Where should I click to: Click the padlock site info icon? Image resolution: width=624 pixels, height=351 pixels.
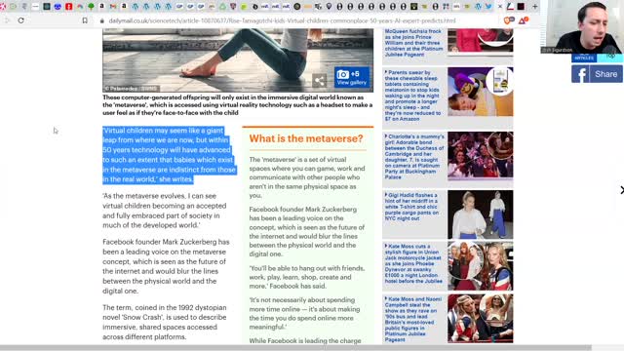pos(101,20)
